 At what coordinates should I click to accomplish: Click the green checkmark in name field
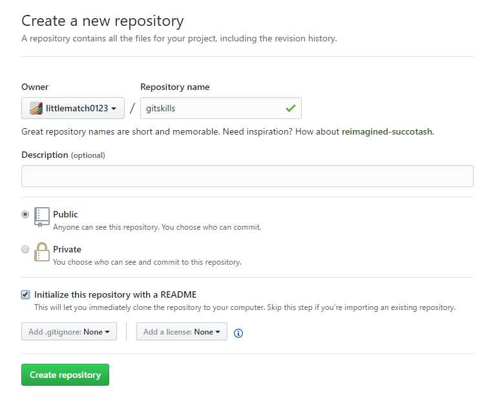[x=291, y=108]
